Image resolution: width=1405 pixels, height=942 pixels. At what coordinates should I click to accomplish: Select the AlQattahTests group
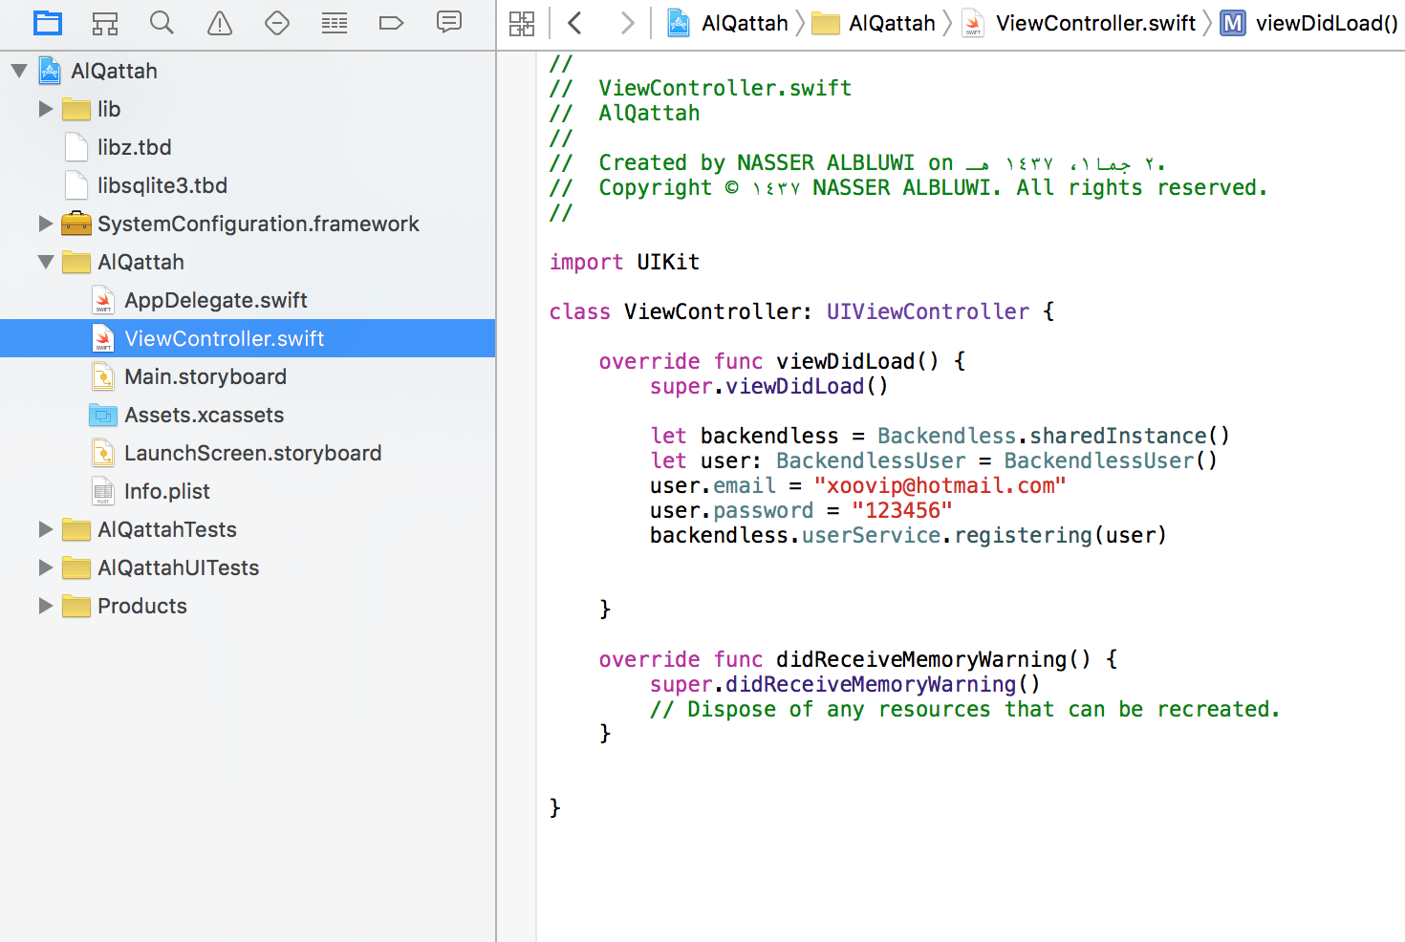248,529
